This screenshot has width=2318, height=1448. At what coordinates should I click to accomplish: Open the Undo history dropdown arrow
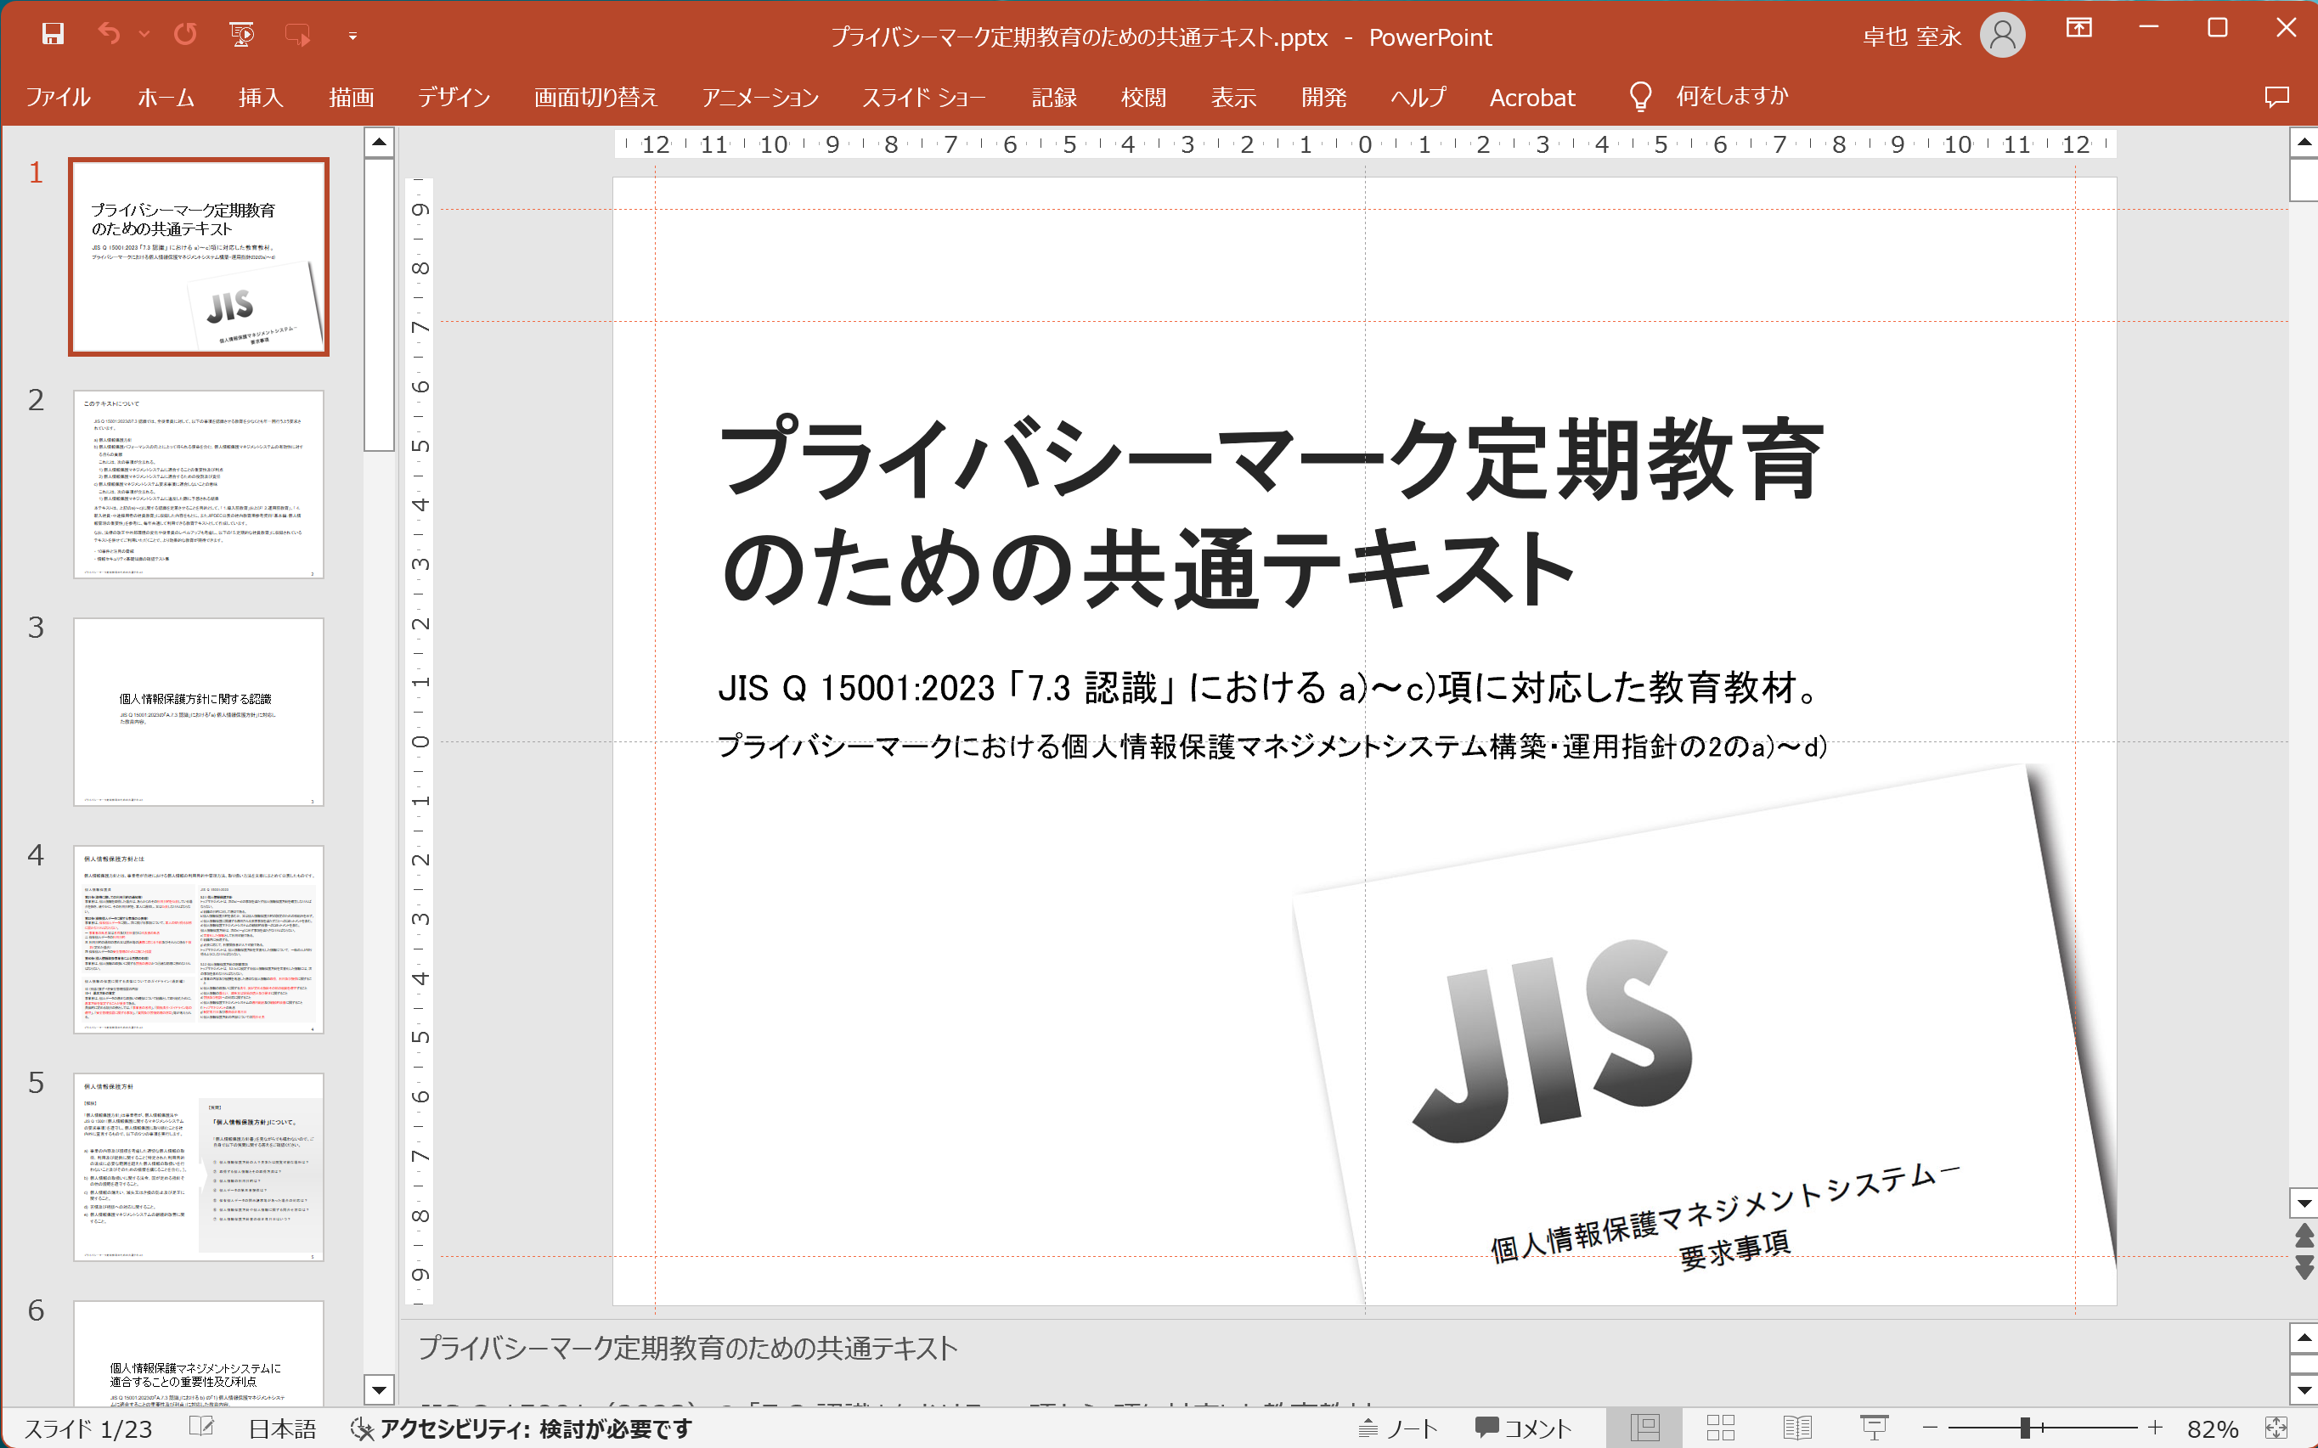[144, 36]
